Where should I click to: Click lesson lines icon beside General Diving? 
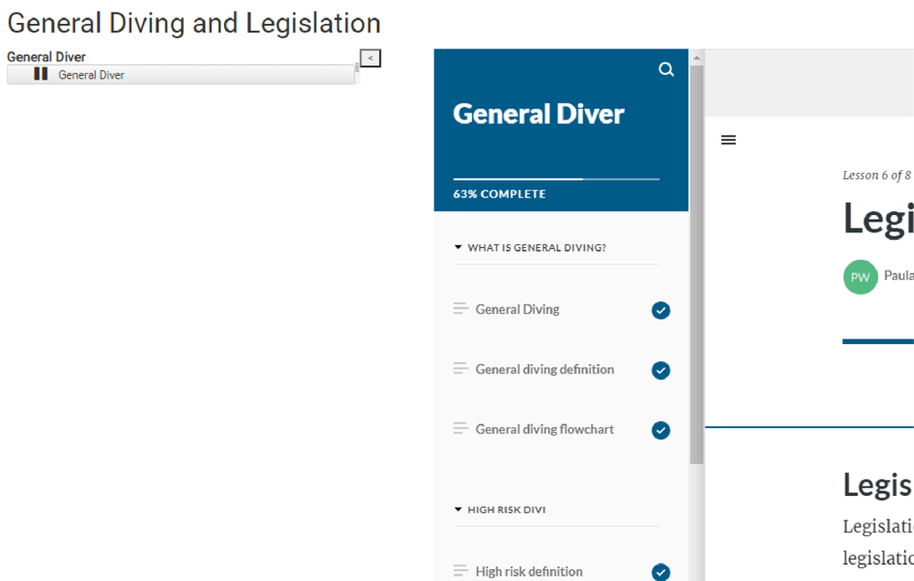click(460, 309)
